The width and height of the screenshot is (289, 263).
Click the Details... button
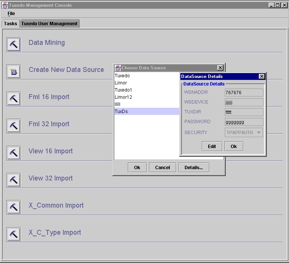tap(194, 167)
